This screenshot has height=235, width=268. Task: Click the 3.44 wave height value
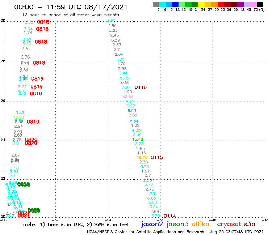[123, 73]
